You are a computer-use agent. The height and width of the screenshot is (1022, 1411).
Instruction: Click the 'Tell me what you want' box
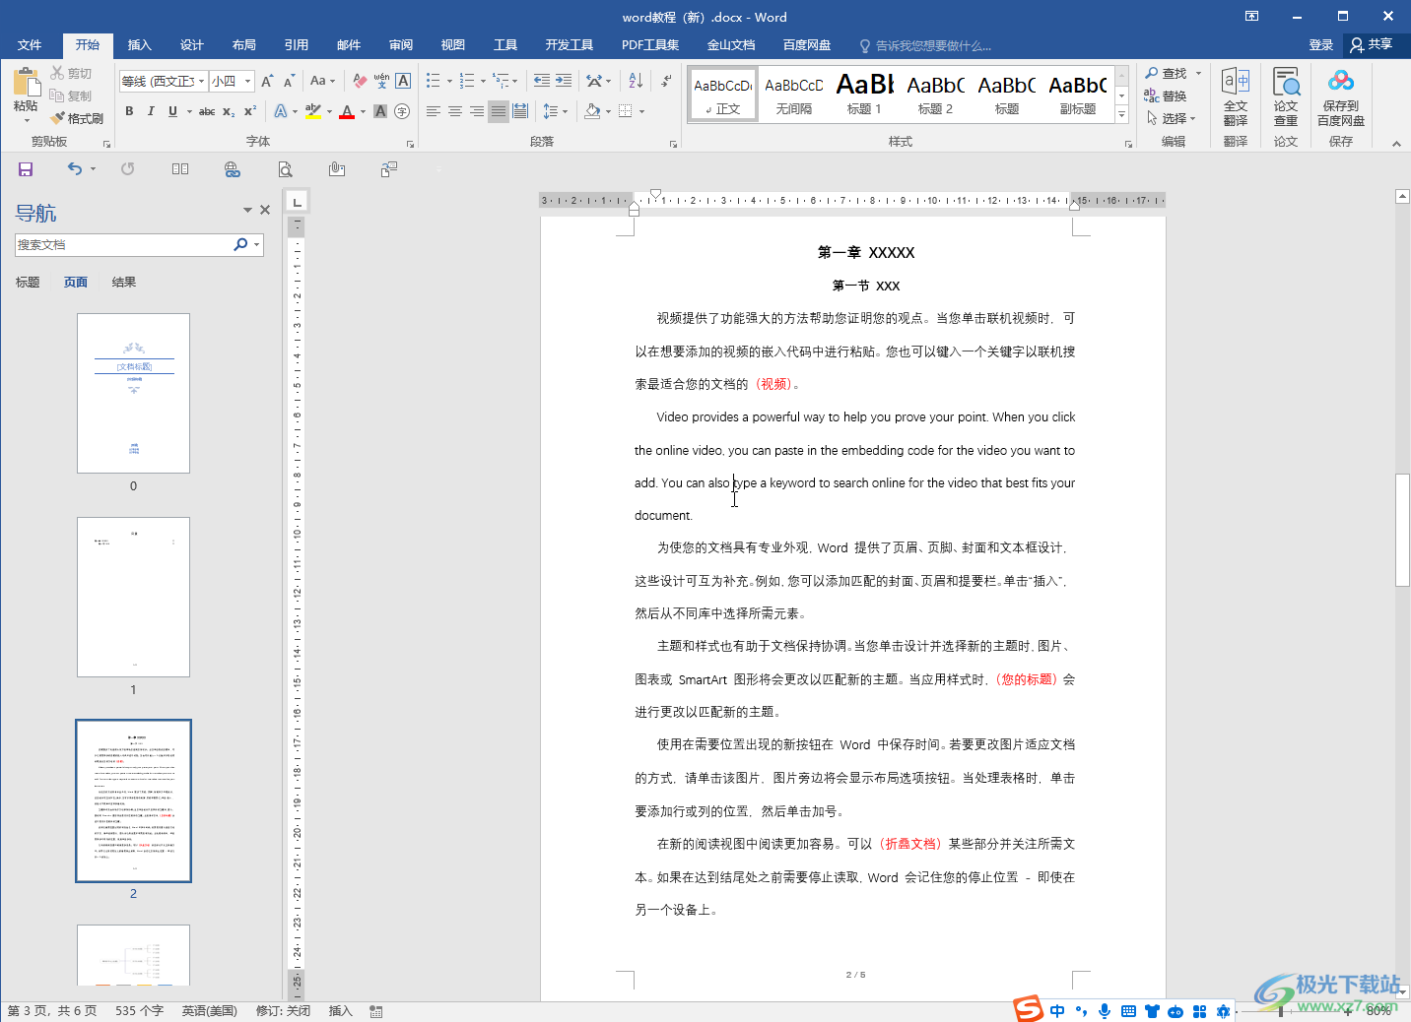click(926, 45)
